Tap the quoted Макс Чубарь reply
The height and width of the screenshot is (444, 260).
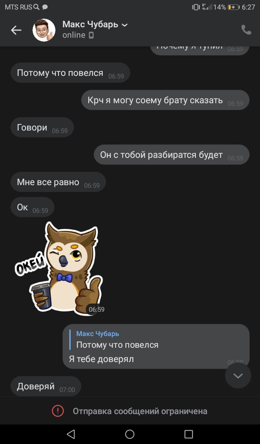[x=117, y=340]
